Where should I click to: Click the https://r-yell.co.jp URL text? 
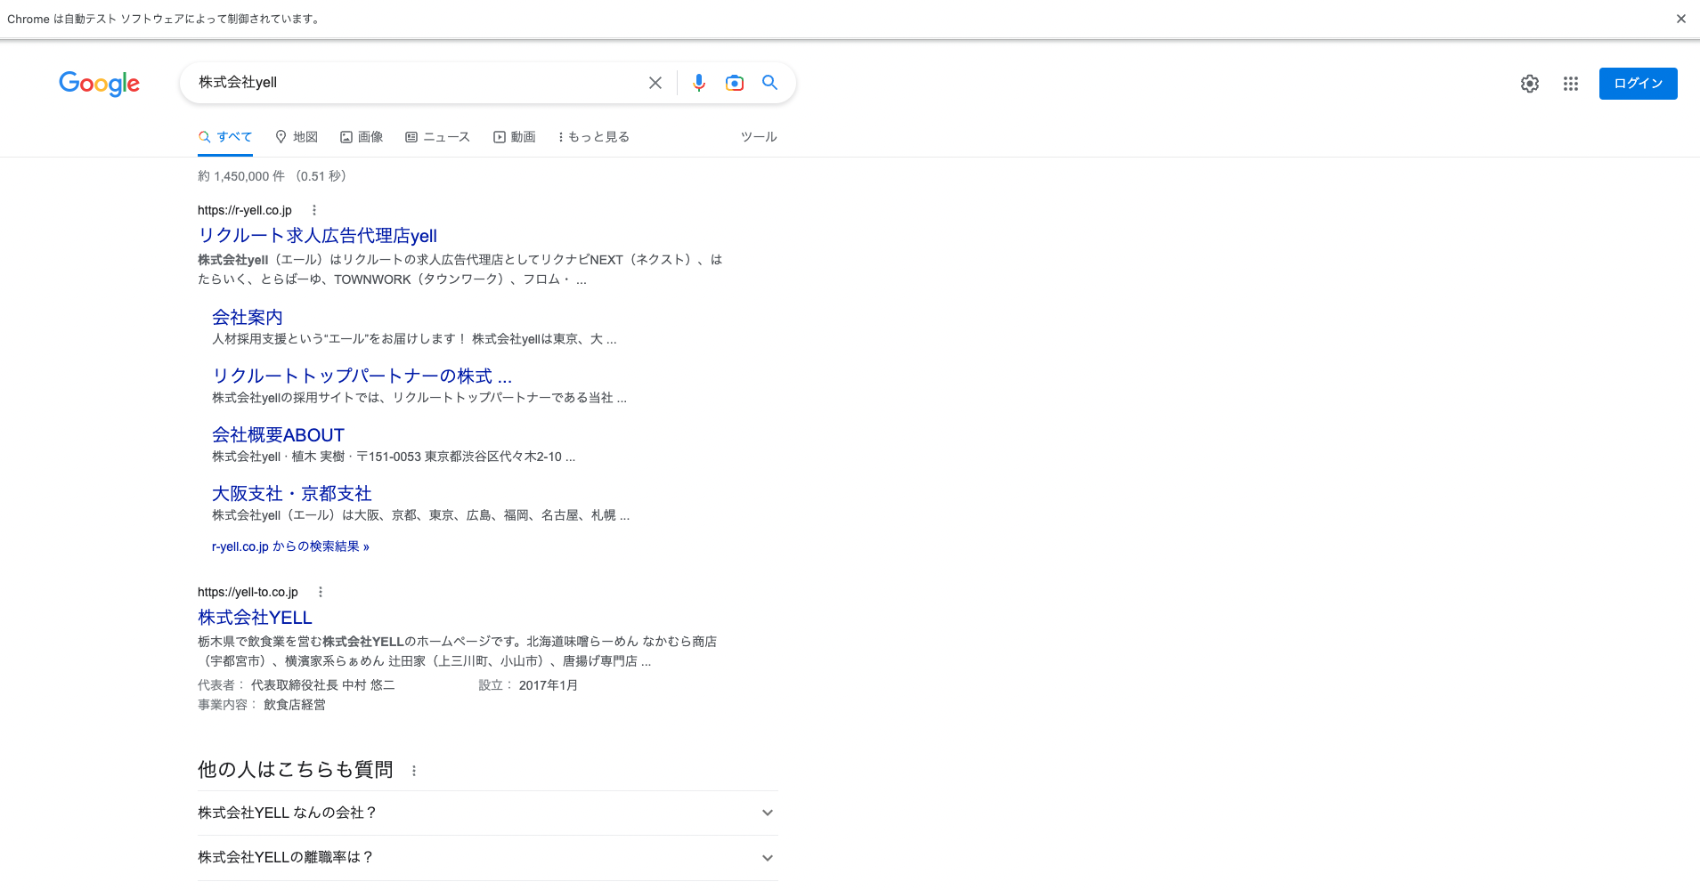pyautogui.click(x=245, y=210)
